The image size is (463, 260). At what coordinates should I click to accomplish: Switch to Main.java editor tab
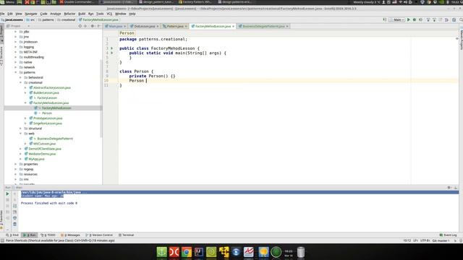click(116, 26)
